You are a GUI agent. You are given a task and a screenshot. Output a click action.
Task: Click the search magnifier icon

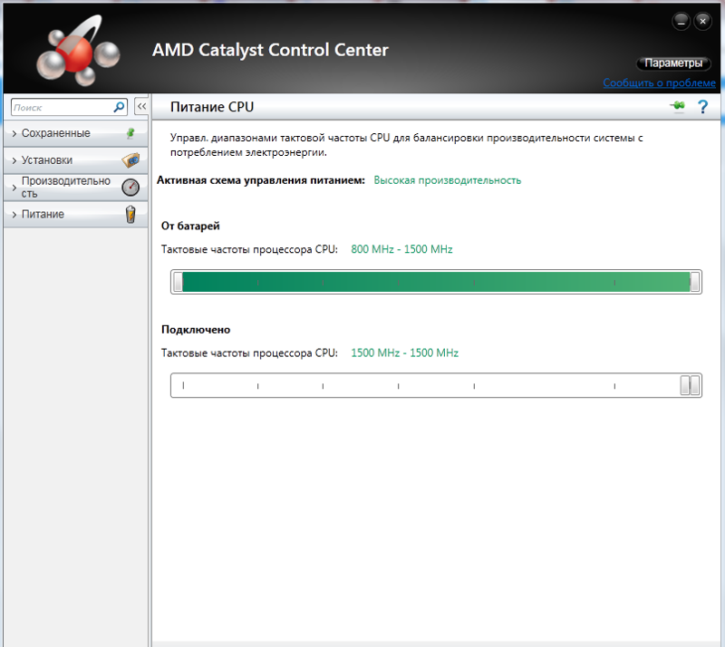click(x=119, y=107)
